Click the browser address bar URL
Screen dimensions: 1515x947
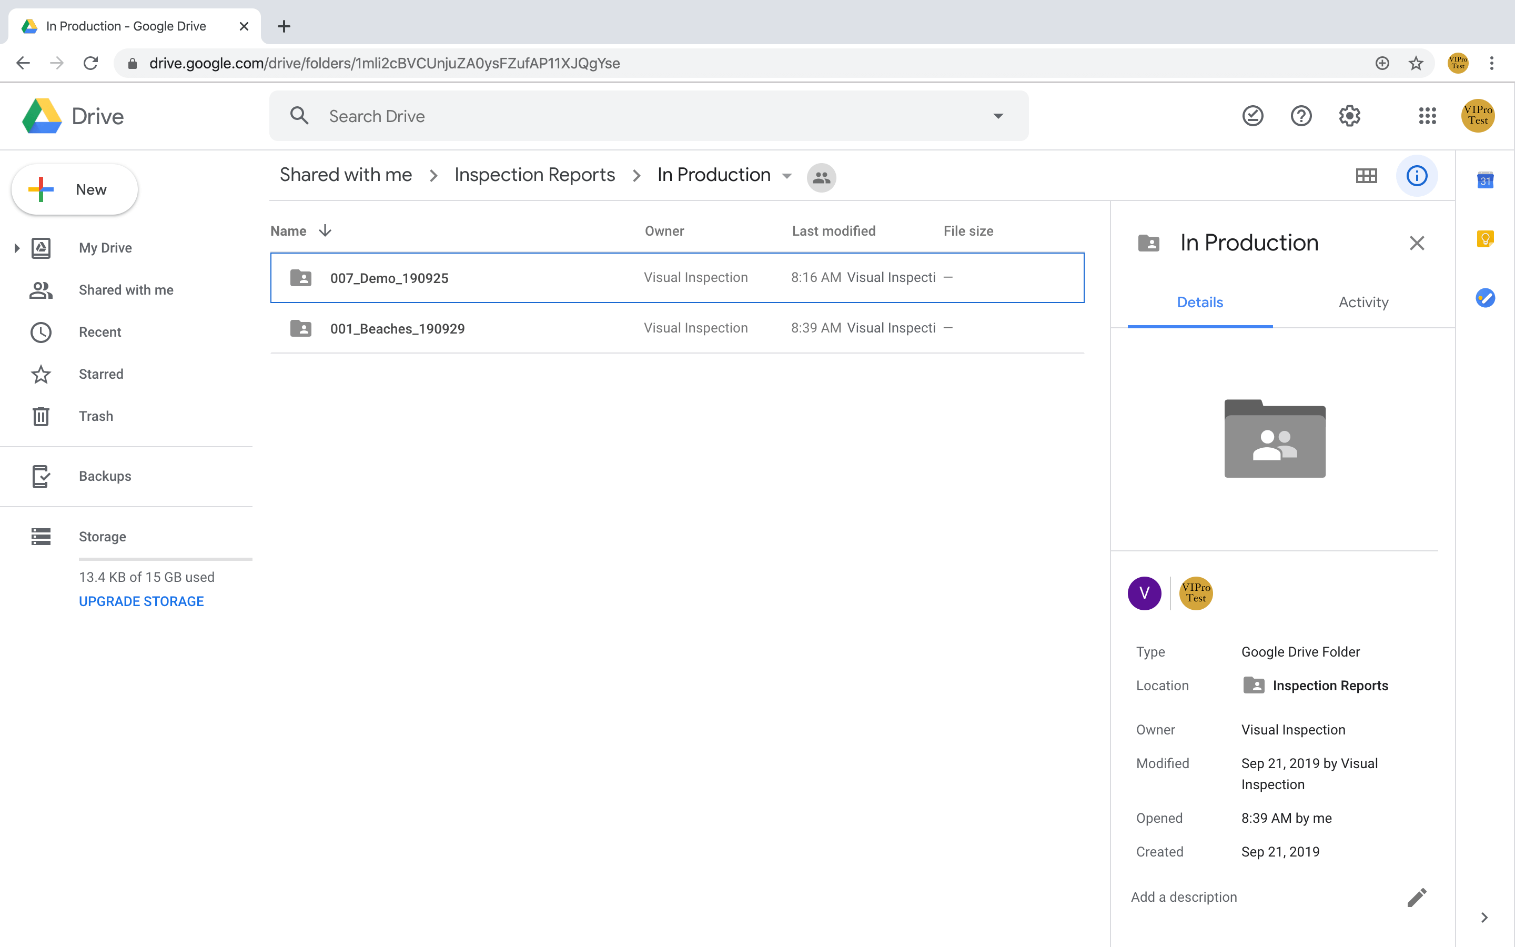[385, 63]
